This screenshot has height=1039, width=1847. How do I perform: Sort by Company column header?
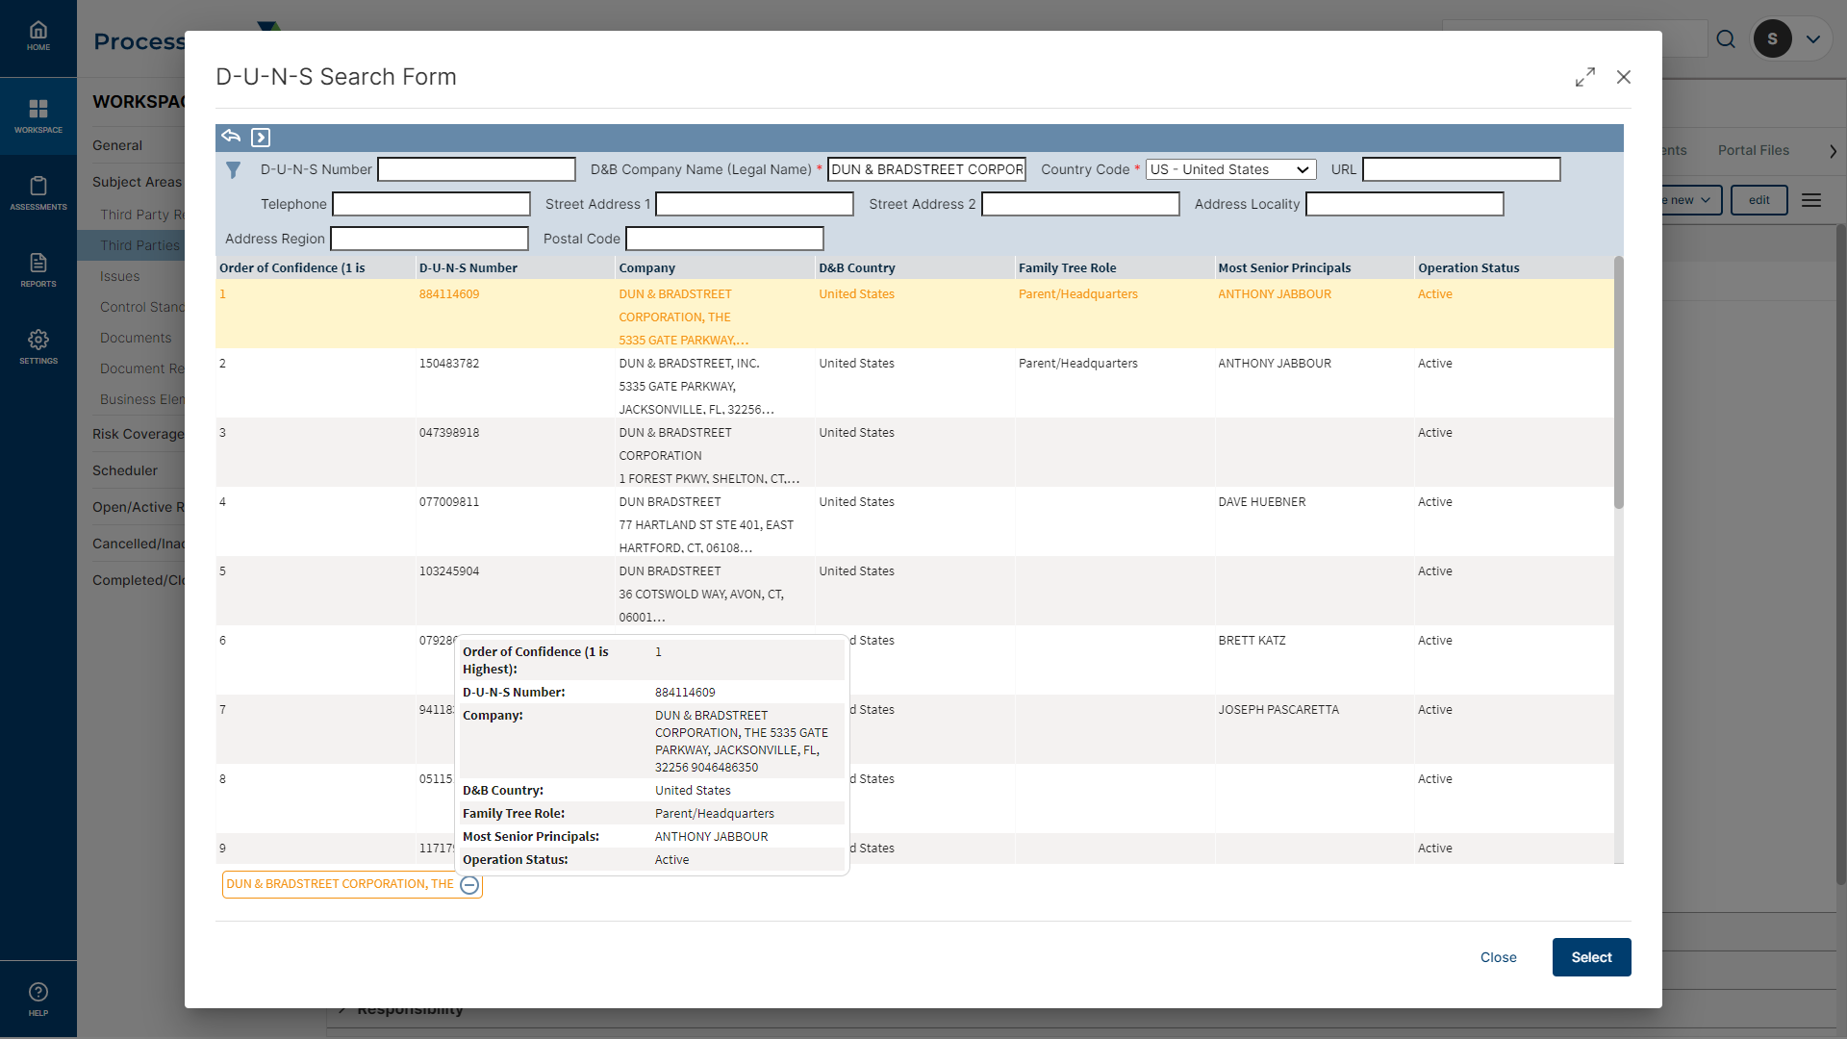point(715,267)
